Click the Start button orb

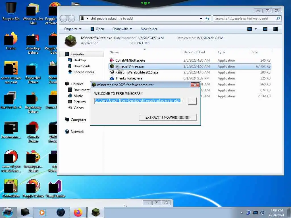click(x=7, y=212)
